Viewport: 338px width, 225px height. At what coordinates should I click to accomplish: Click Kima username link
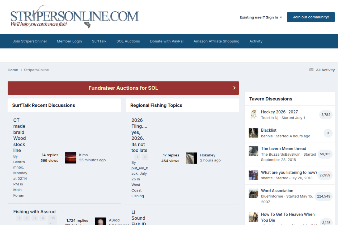click(x=83, y=155)
